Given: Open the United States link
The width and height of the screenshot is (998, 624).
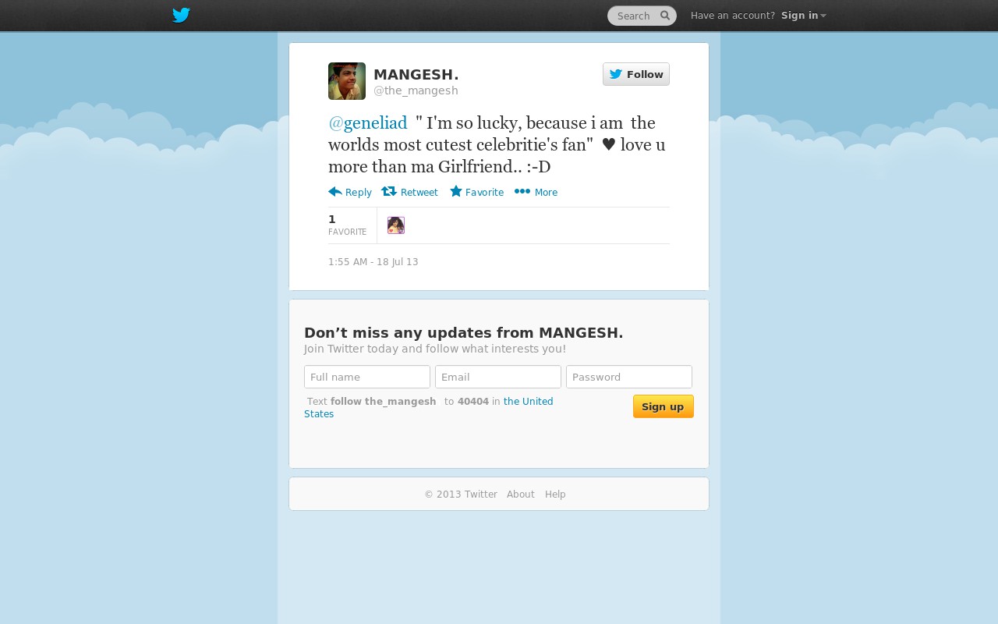Looking at the screenshot, I should [x=429, y=408].
